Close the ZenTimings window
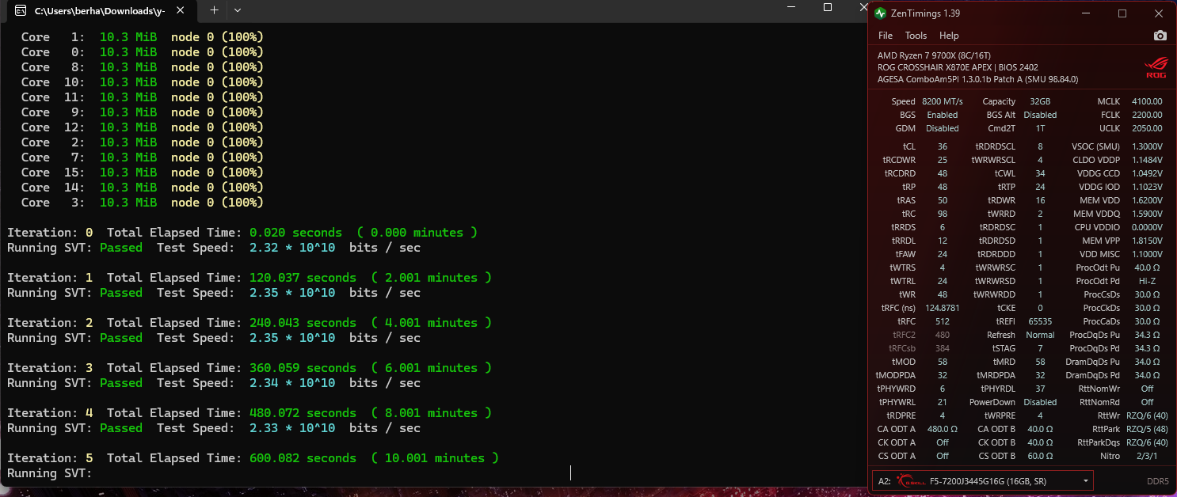Image resolution: width=1177 pixels, height=497 pixels. [x=1159, y=13]
